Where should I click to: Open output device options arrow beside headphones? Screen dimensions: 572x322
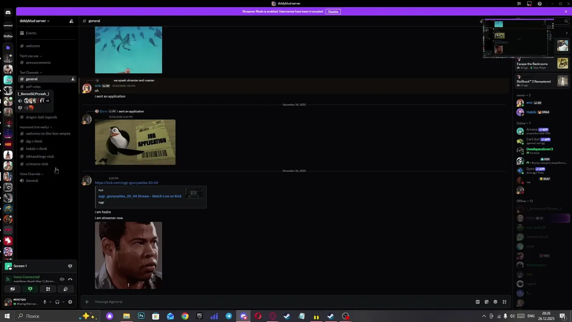(x=63, y=302)
